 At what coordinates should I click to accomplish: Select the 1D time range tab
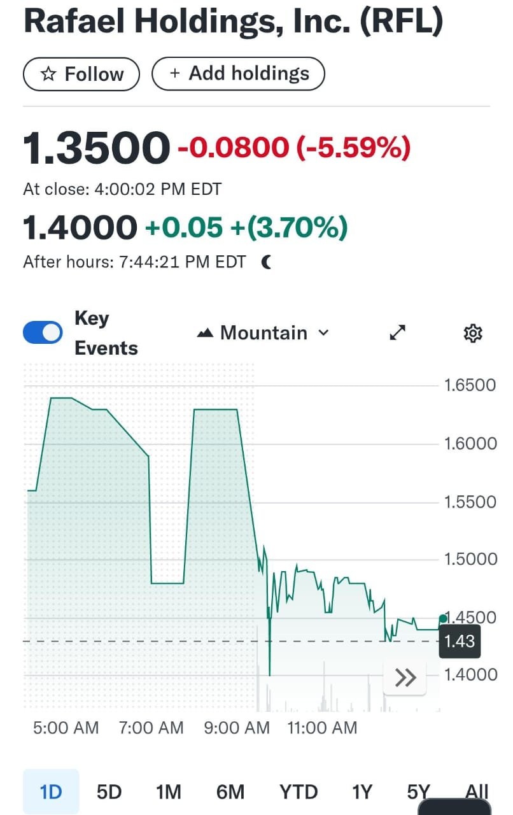click(51, 791)
